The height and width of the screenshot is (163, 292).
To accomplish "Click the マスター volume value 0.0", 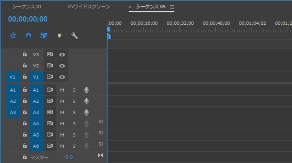I will 69,157.
